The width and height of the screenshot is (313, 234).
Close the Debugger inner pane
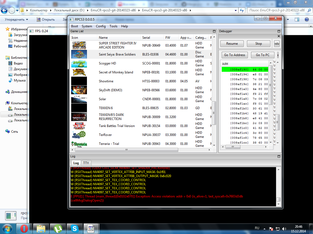tap(279, 36)
